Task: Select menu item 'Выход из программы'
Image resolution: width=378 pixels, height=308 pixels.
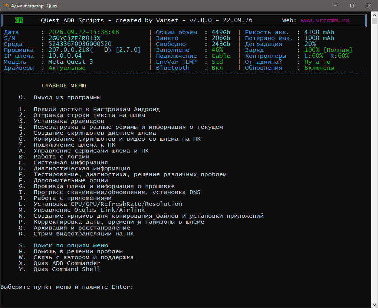Action: coord(60,97)
